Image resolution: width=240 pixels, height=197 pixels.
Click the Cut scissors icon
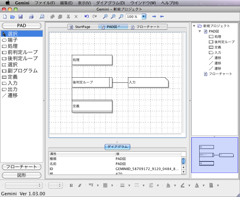(68, 17)
